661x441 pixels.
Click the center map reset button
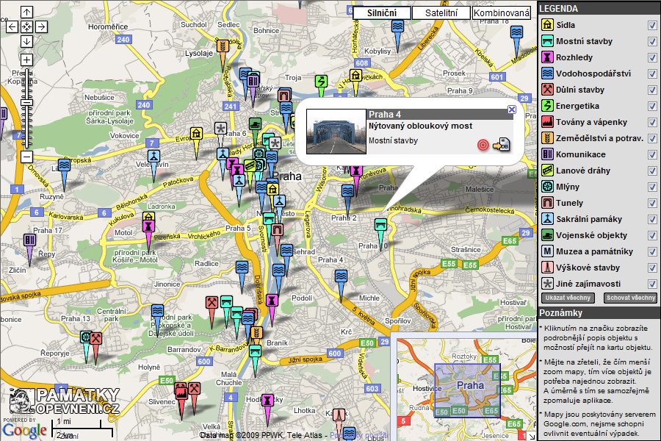[26, 27]
